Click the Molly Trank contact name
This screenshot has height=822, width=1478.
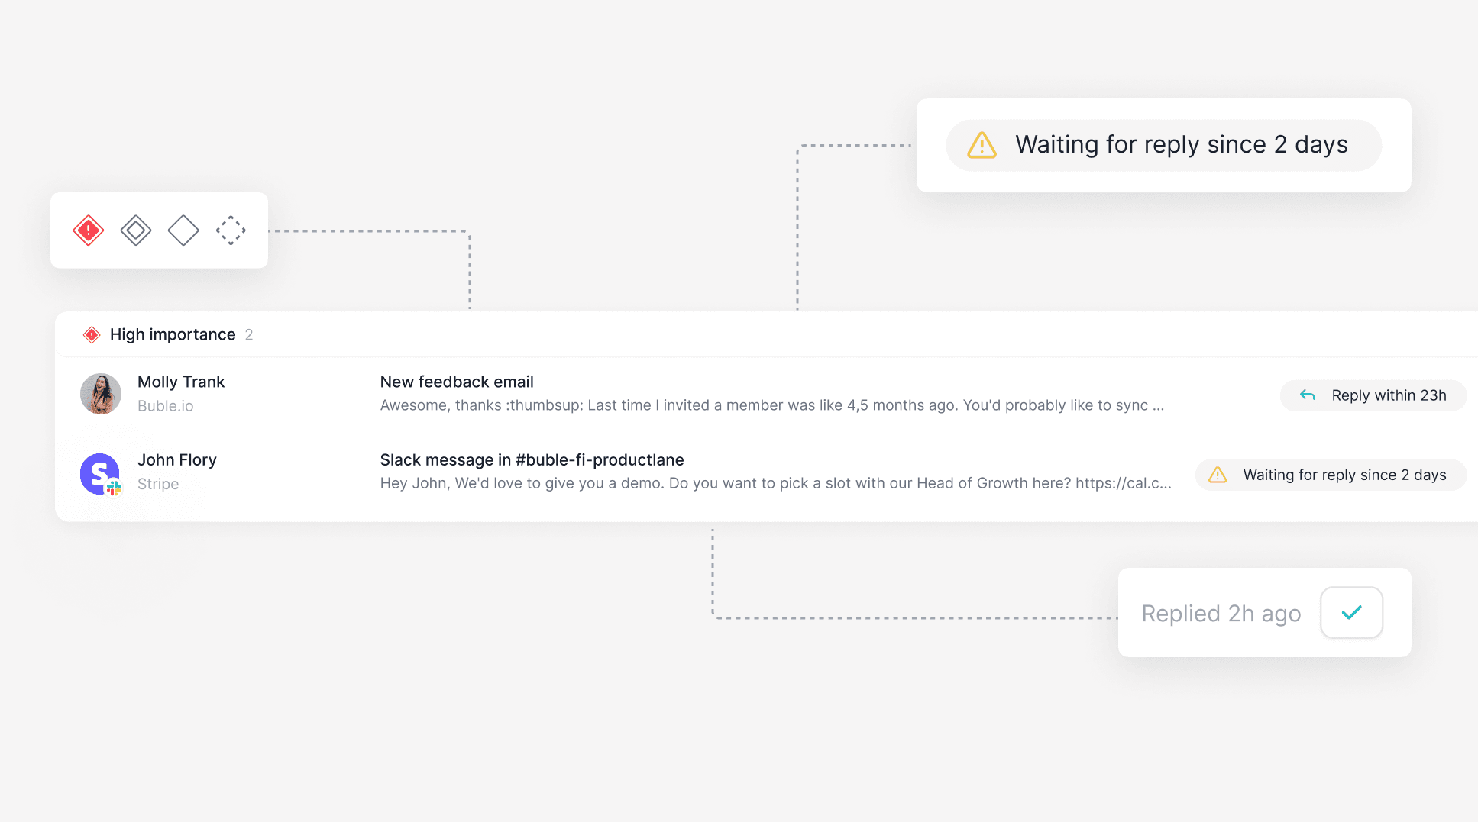181,382
